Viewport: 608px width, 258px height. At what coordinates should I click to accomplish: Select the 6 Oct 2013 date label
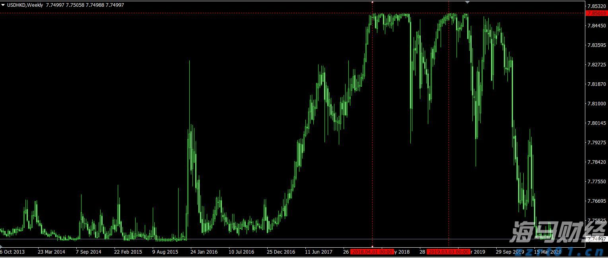click(x=11, y=252)
